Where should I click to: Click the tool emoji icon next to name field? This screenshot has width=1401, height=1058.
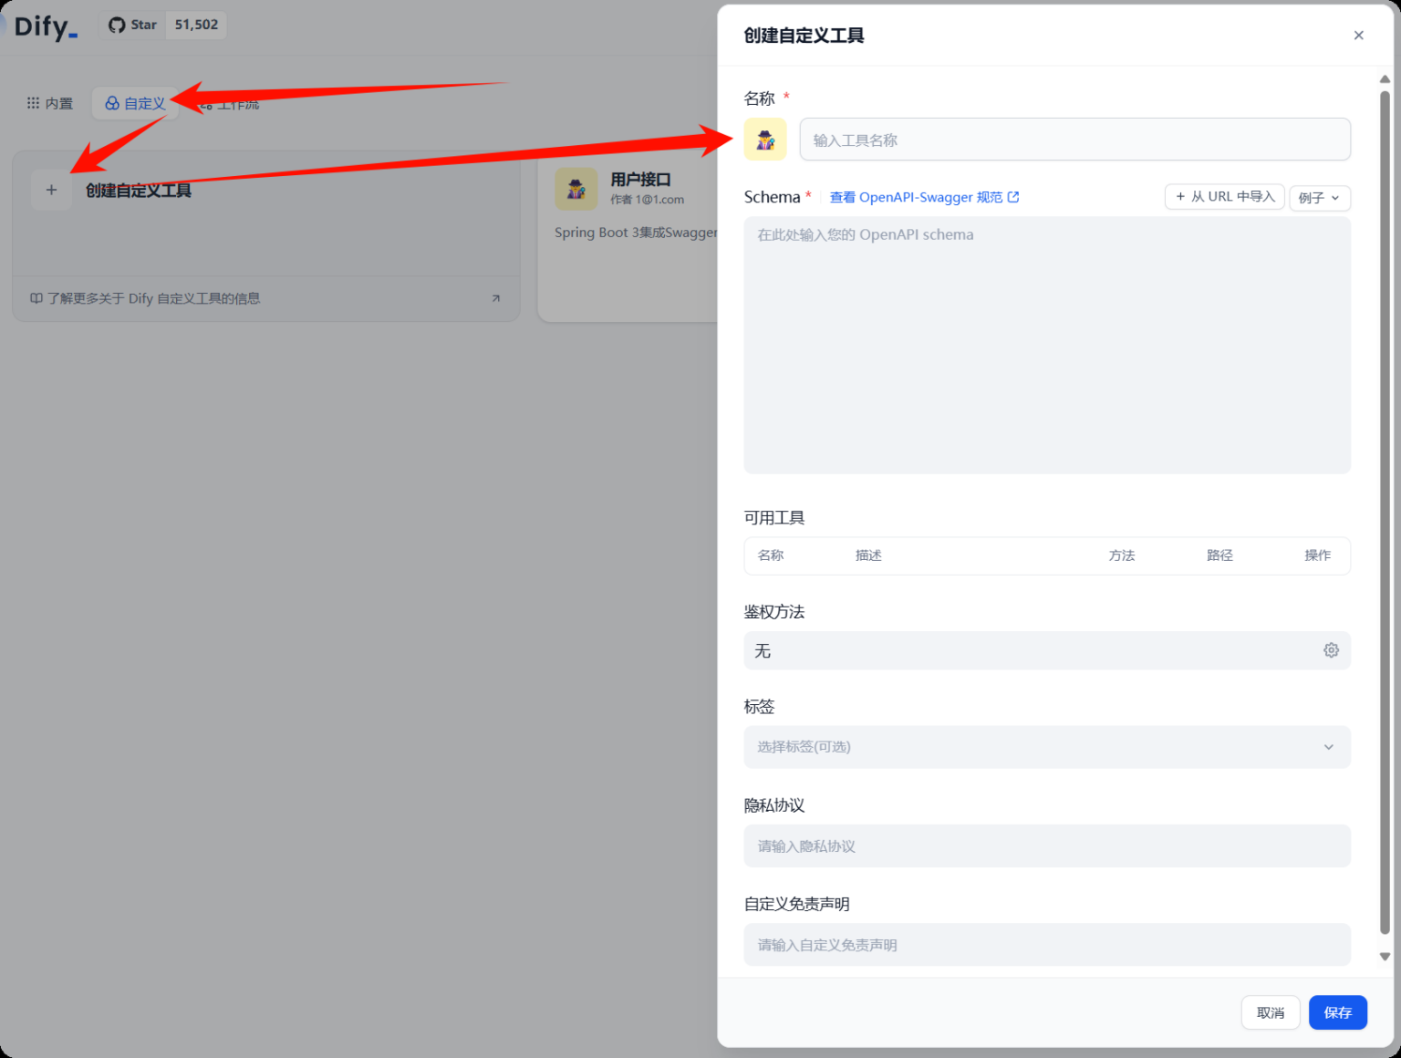click(x=765, y=140)
